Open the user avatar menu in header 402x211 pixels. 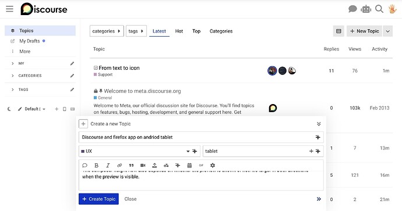(x=392, y=9)
